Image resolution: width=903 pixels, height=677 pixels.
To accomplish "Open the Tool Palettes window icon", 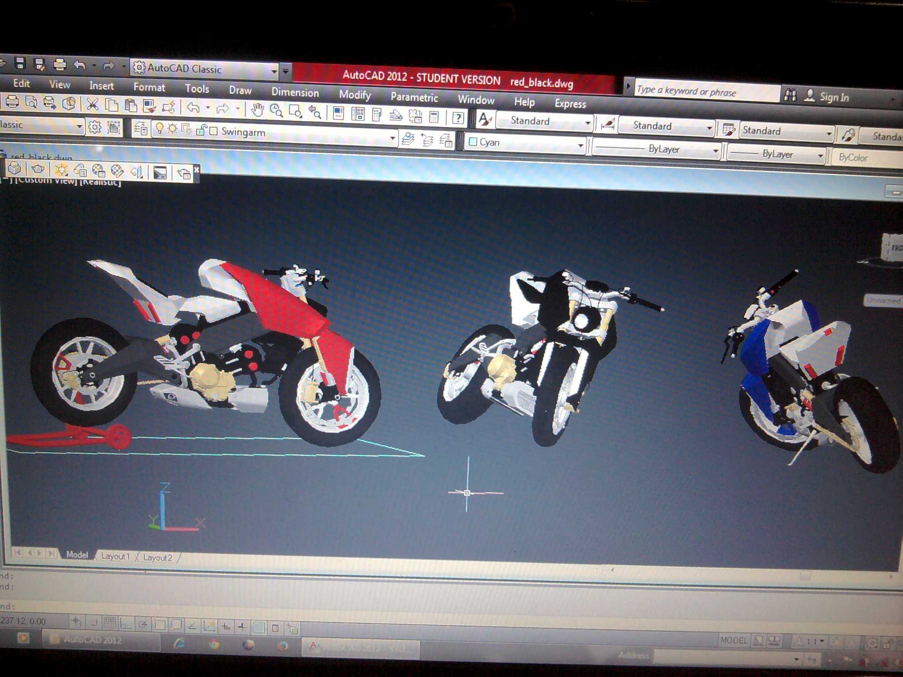I will point(377,115).
